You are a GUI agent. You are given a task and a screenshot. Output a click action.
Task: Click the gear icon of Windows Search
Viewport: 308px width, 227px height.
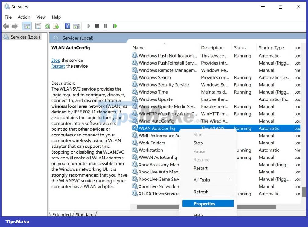[135, 77]
